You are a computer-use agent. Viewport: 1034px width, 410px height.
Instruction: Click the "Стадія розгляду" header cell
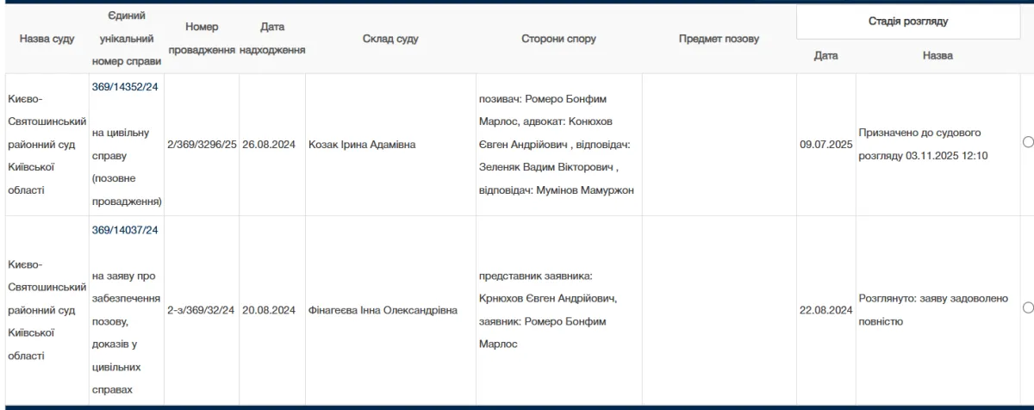[x=908, y=22]
